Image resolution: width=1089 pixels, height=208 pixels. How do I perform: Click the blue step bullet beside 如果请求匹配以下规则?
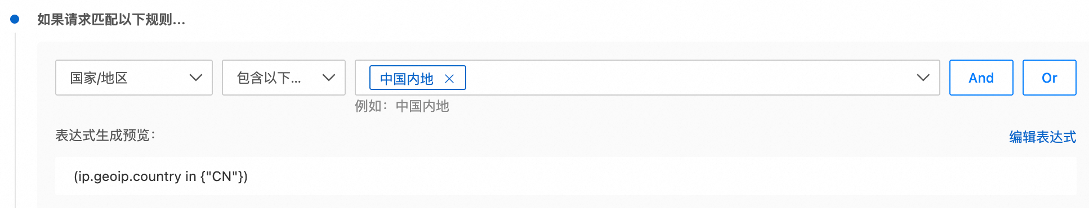point(15,19)
